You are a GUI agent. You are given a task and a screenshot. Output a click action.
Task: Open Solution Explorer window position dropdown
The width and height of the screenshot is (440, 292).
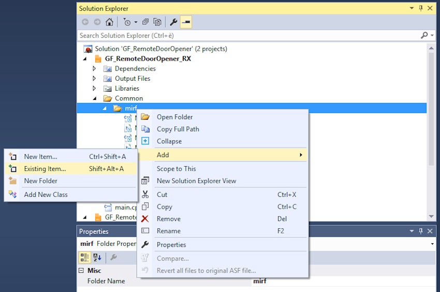[412, 8]
